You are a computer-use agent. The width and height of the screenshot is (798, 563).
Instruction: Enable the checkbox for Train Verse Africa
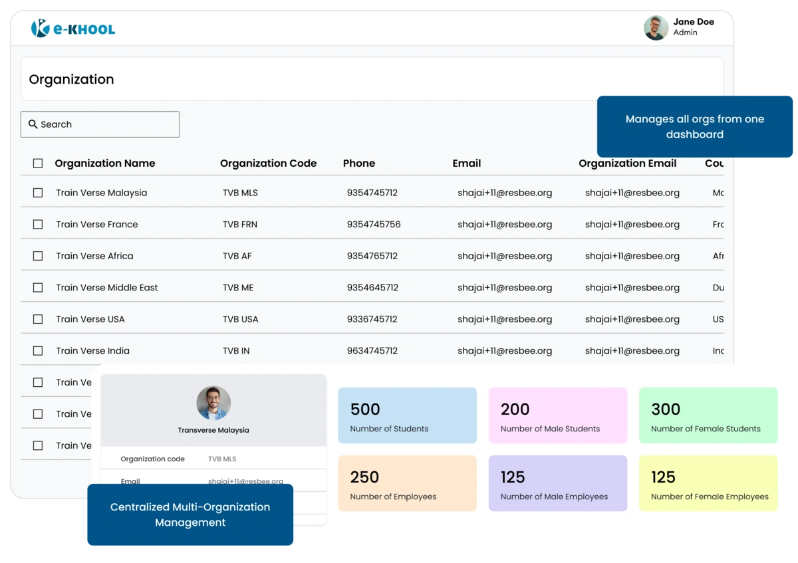[38, 256]
